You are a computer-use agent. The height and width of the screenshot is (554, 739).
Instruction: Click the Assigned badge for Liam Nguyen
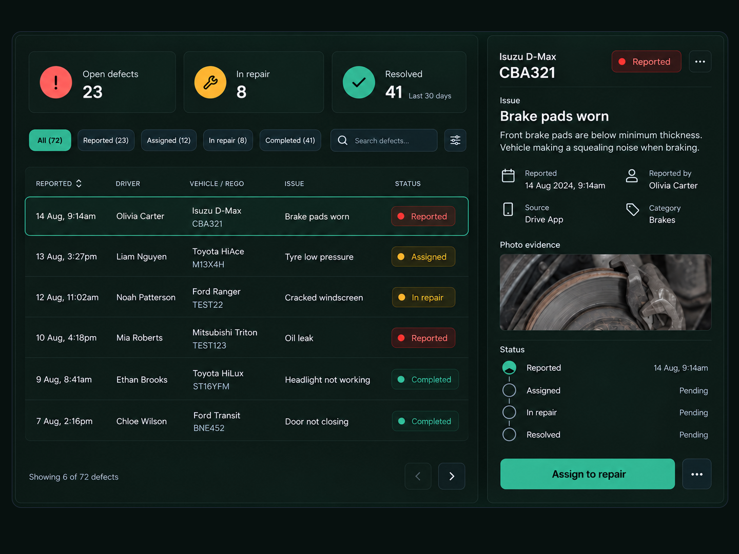point(423,257)
